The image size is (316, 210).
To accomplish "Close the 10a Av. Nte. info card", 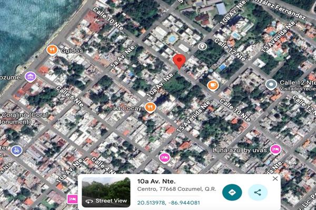I will 275,178.
